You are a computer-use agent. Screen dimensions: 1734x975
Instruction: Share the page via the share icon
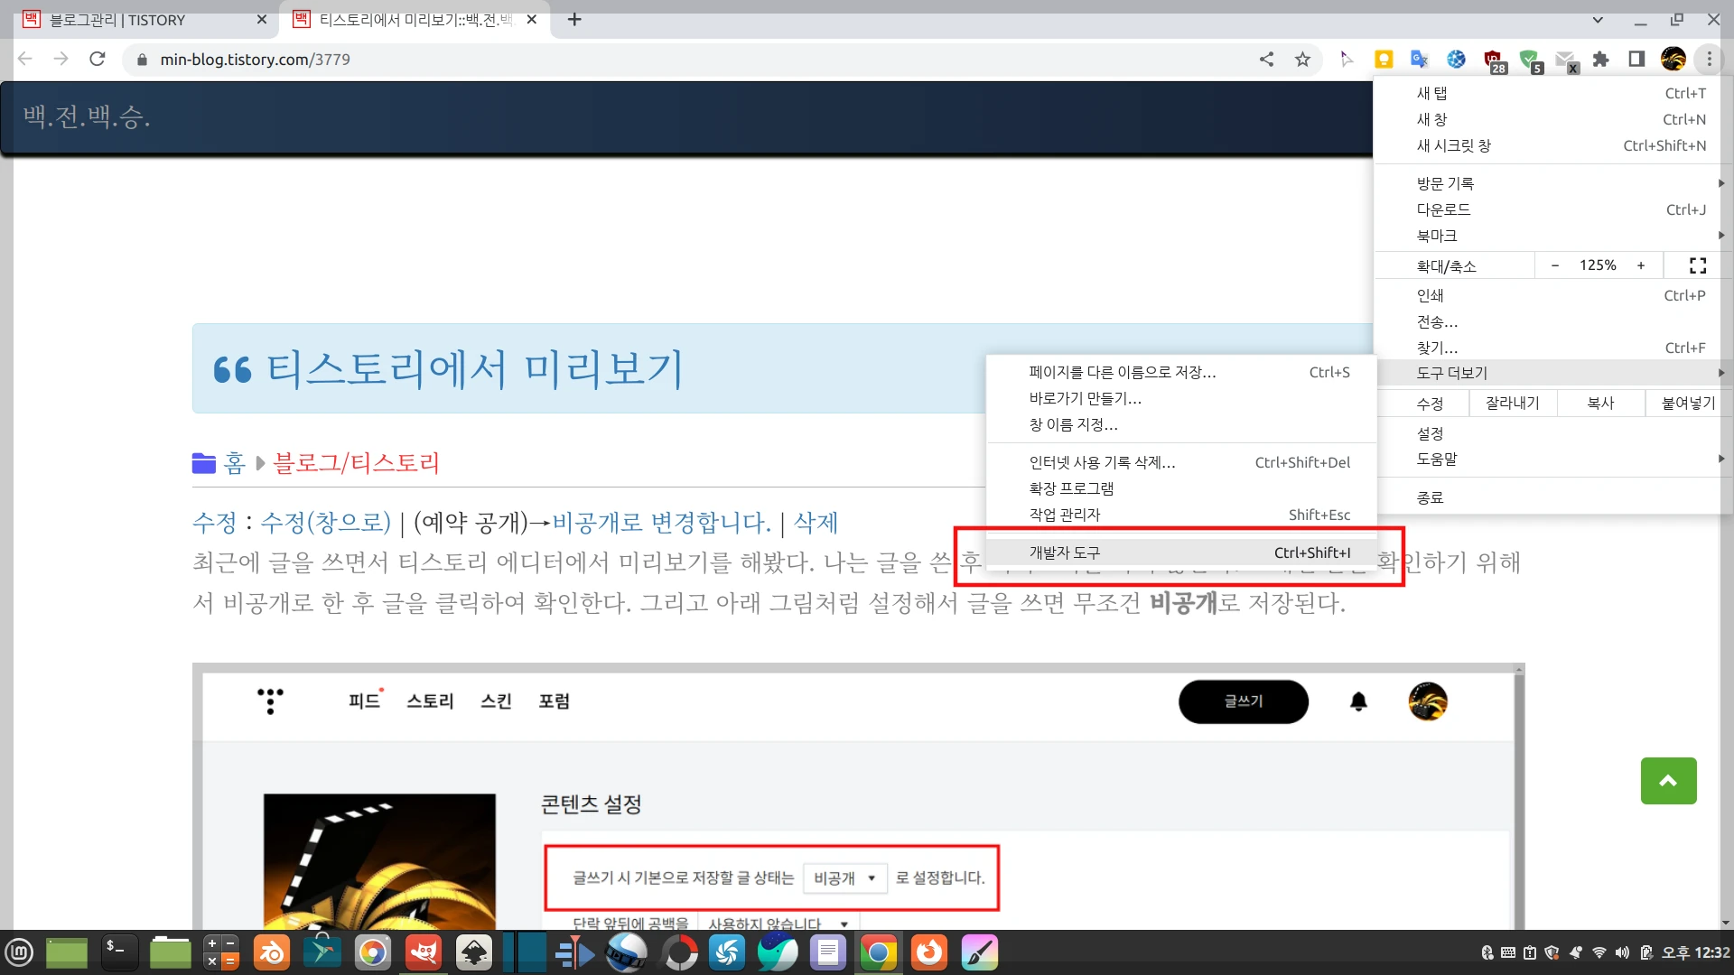(1267, 60)
